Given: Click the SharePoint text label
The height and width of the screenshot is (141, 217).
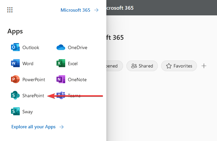Looking at the screenshot, I should 33,96.
